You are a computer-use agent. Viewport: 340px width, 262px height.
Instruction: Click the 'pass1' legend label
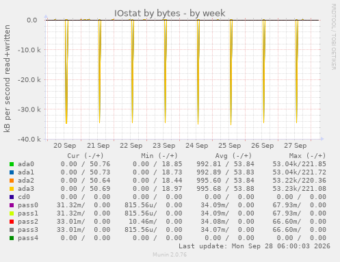click(x=28, y=213)
